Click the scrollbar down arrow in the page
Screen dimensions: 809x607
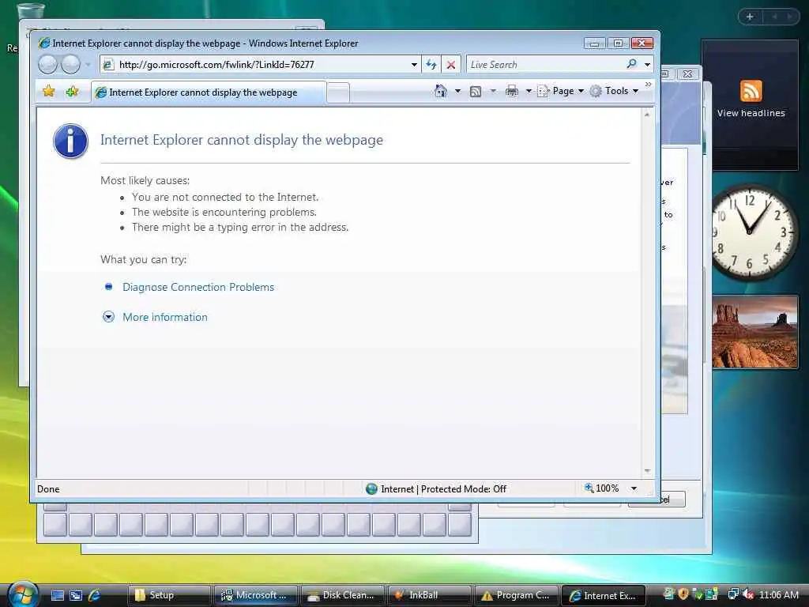[647, 471]
